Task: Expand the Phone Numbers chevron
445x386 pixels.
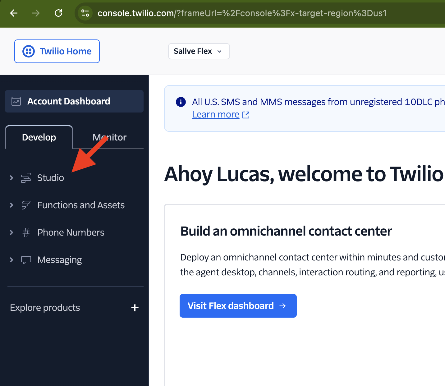Action: pyautogui.click(x=11, y=232)
